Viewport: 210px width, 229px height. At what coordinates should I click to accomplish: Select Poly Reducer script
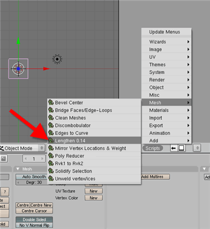(94, 156)
